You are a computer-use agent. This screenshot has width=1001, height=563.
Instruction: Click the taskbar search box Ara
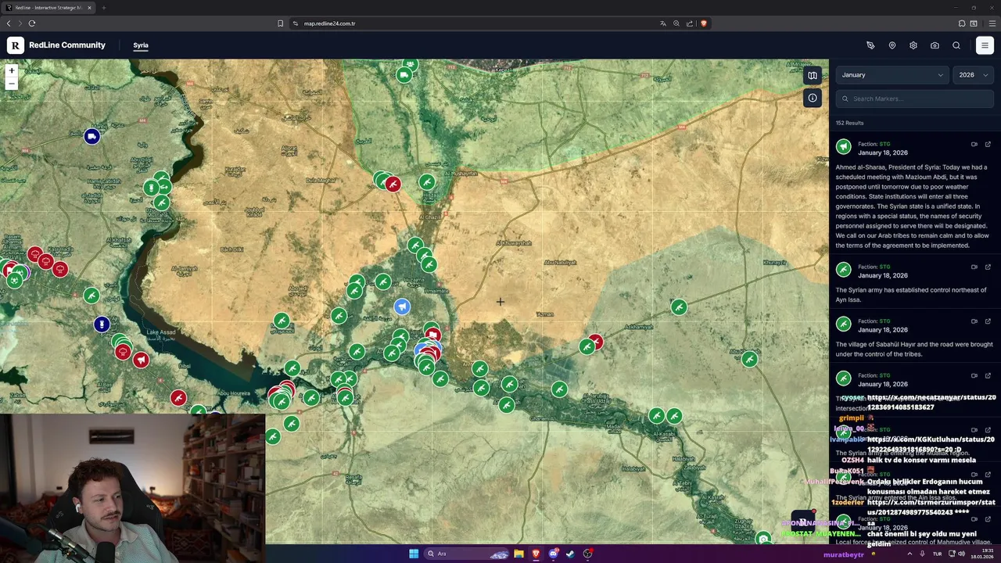468,554
